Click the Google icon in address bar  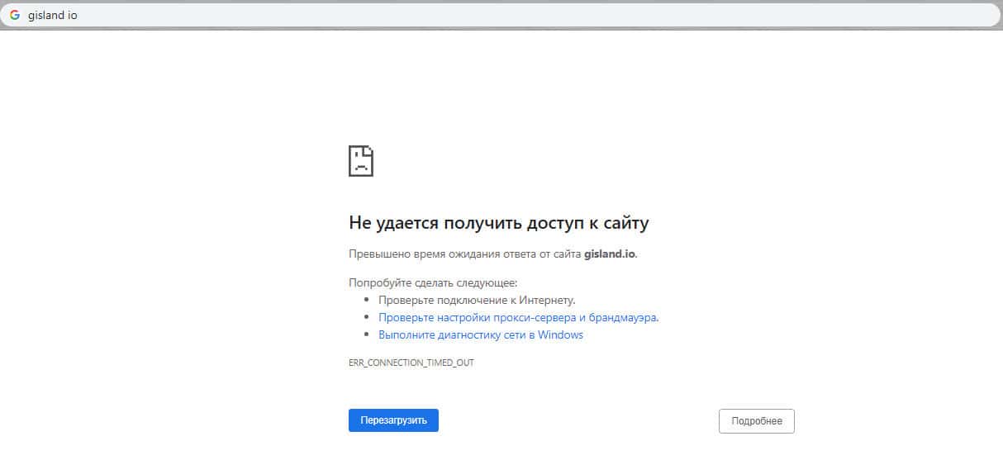pos(14,15)
